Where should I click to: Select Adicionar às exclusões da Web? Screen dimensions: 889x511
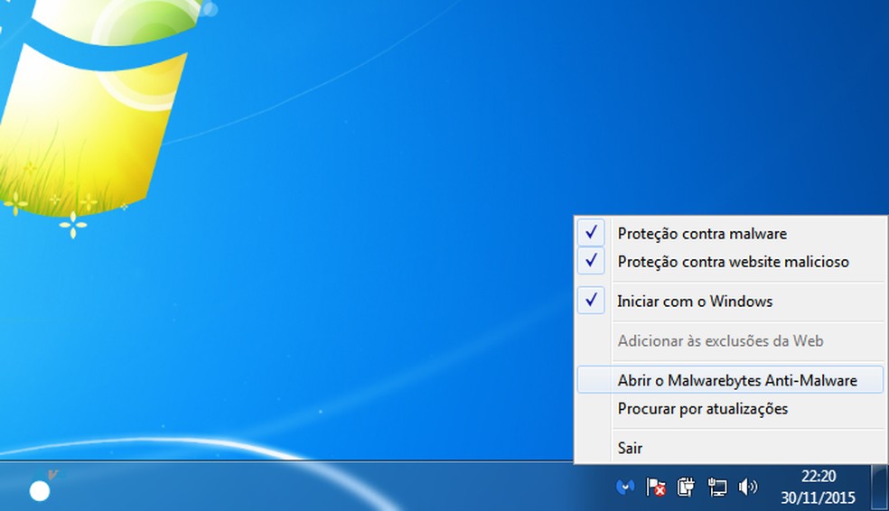pyautogui.click(x=730, y=341)
